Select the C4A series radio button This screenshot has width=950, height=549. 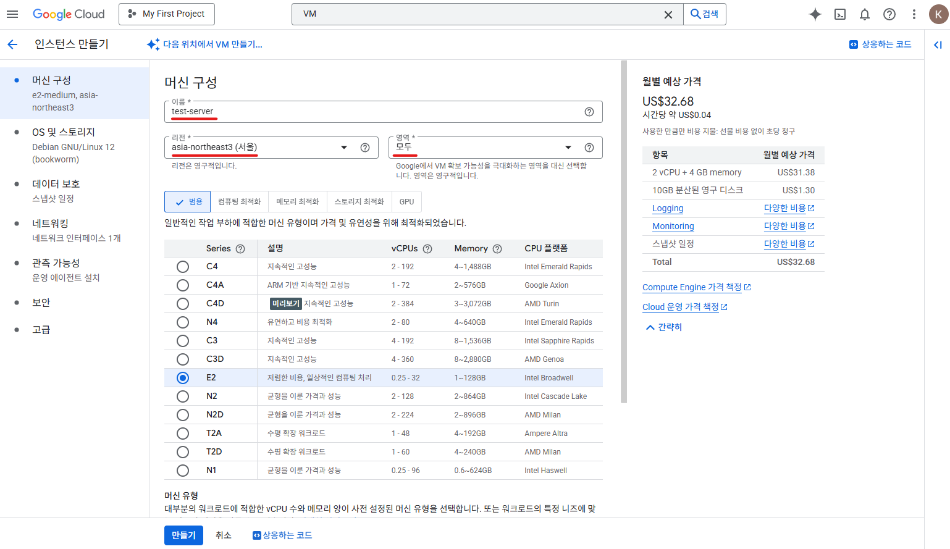[x=183, y=285]
